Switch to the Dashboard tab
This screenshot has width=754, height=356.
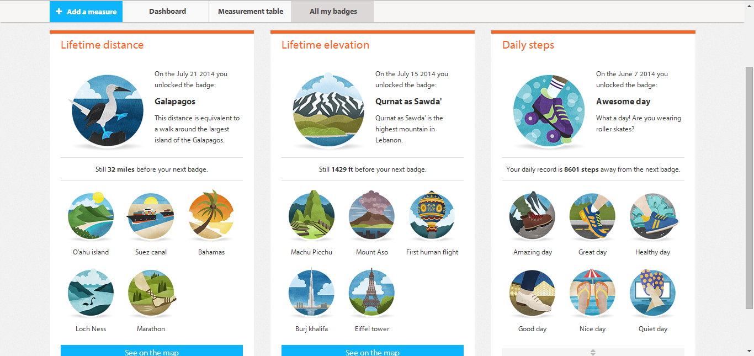(168, 12)
